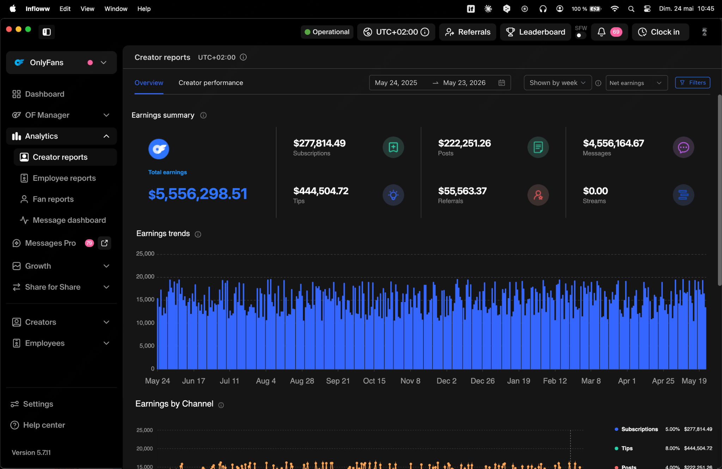Click the Tips lightbulb icon
This screenshot has width=722, height=469.
[393, 195]
